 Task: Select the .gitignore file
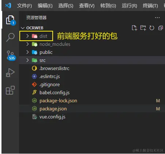(92, 84)
